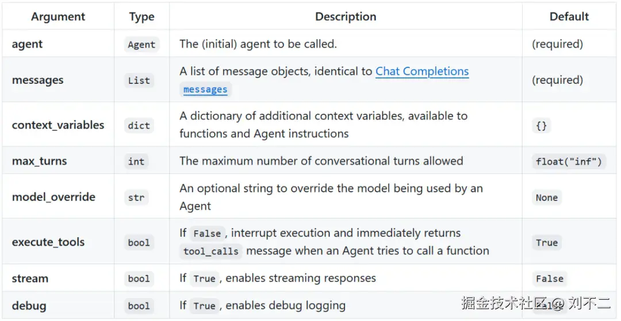This screenshot has width=621, height=321.
Task: Click the "dict" type code badge
Action: pyautogui.click(x=139, y=126)
